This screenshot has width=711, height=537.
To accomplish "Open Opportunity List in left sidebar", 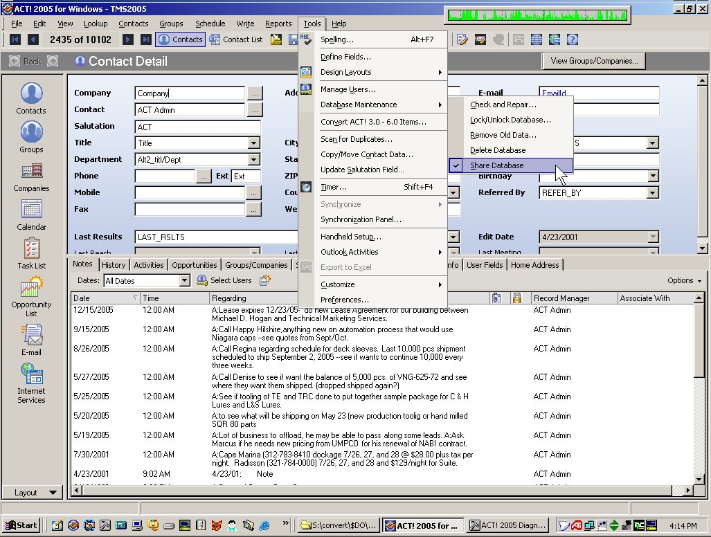I will point(31,297).
